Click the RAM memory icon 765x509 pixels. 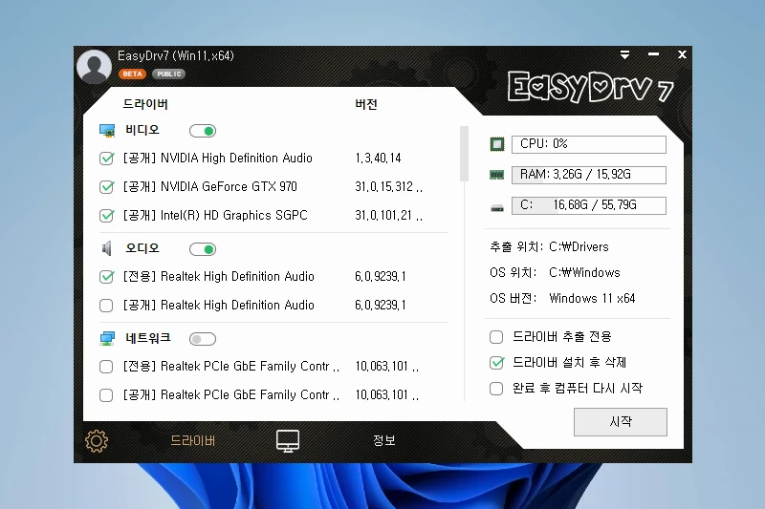496,175
